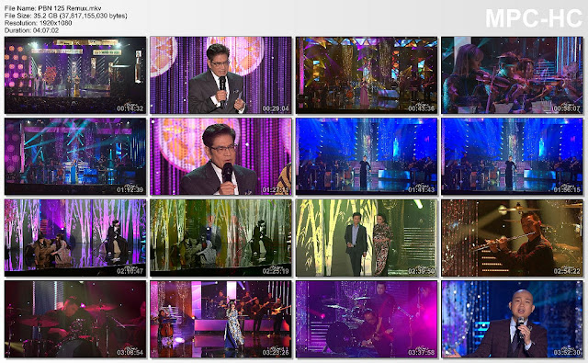Screen dimensions: 588x363
Task: Select the thumbnail stamped 00:14:32
Action: (75, 75)
